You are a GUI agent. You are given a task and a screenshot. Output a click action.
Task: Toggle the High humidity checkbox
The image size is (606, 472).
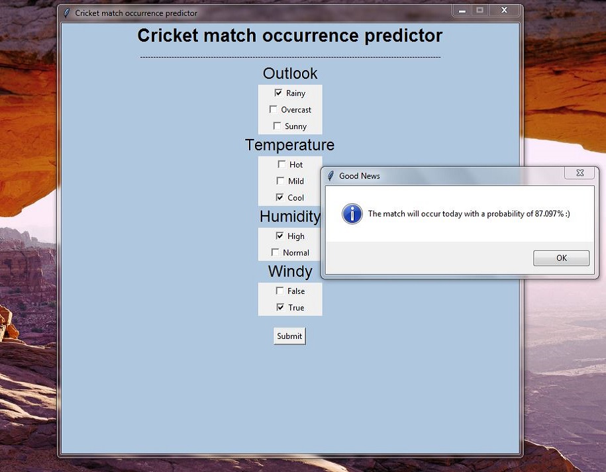[x=279, y=236]
